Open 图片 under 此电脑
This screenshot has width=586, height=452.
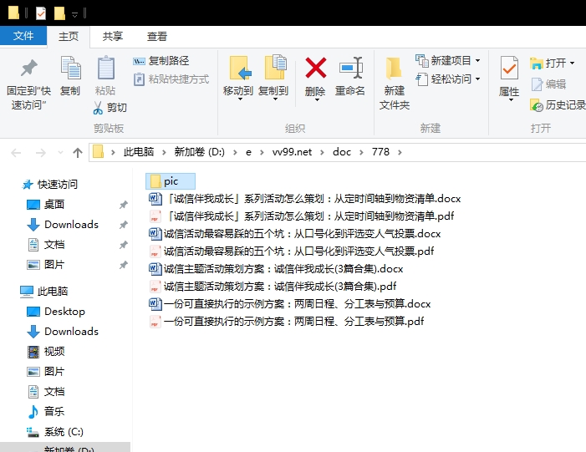coord(46,372)
